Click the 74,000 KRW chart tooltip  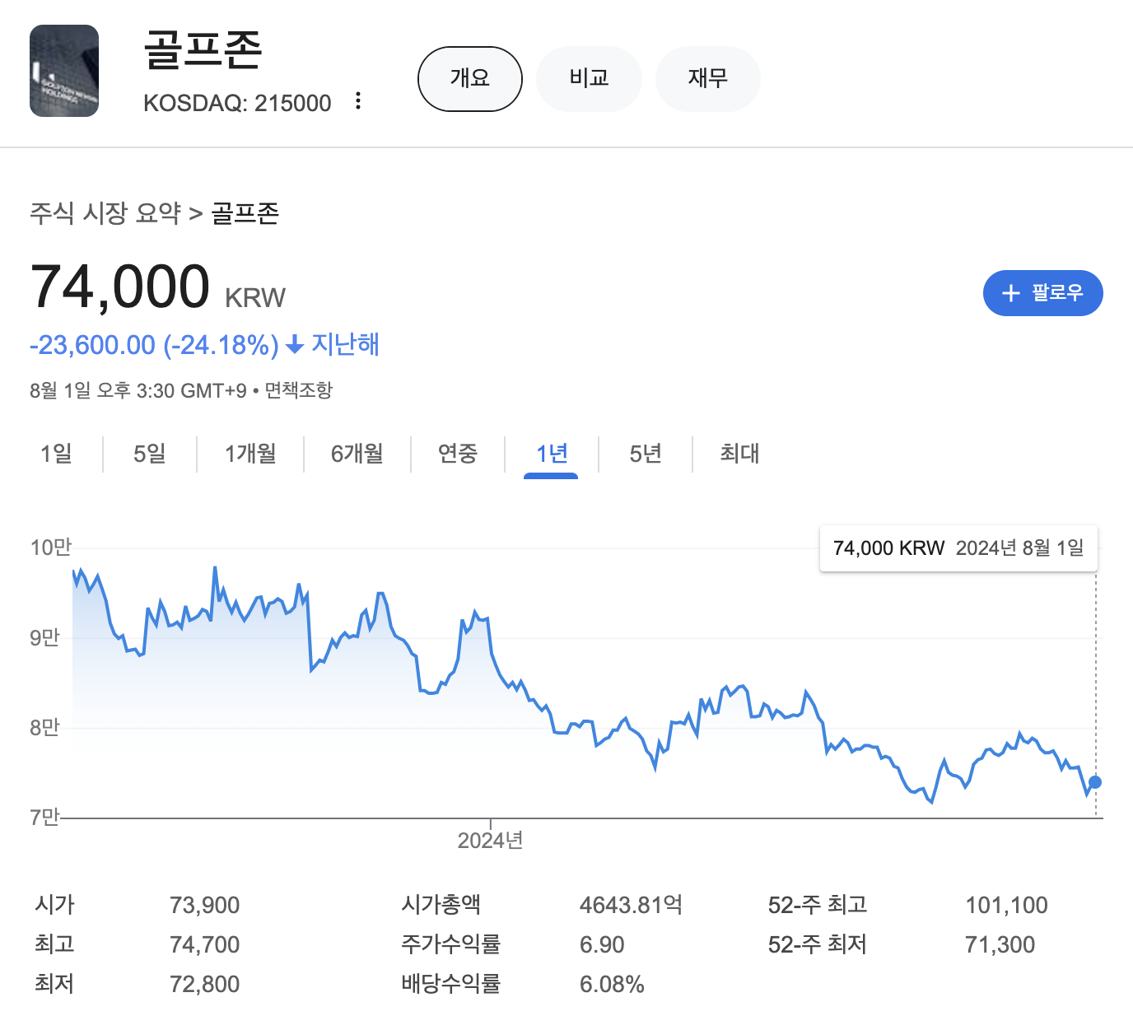click(958, 548)
